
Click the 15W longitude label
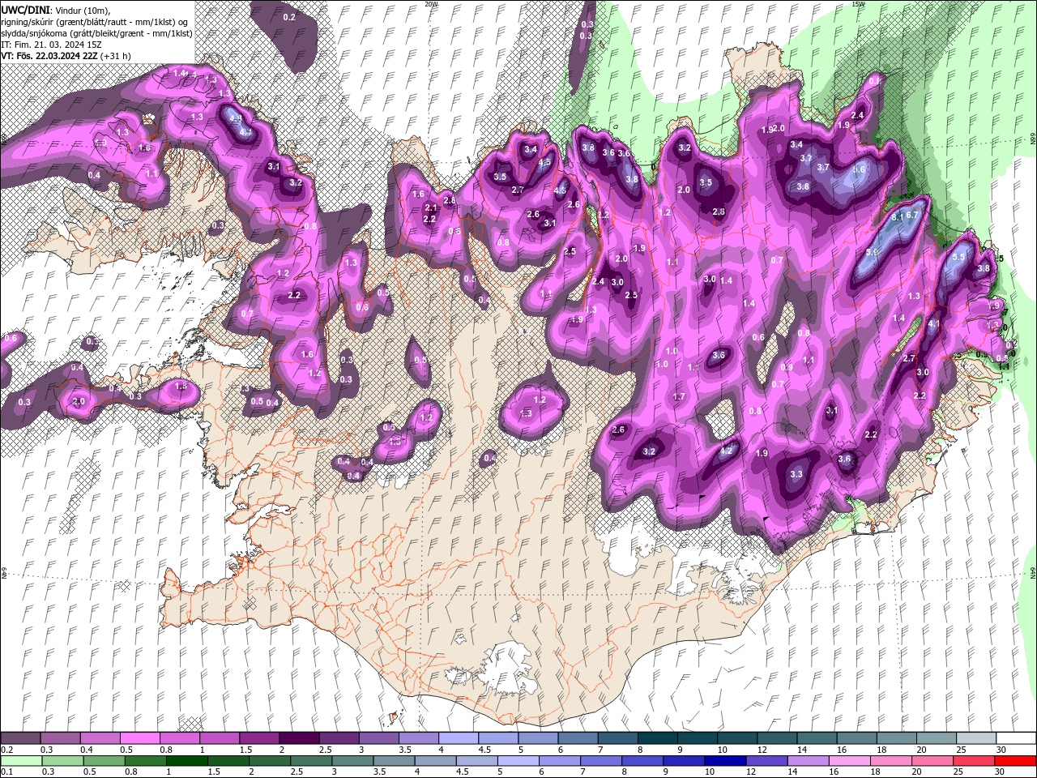pyautogui.click(x=859, y=4)
